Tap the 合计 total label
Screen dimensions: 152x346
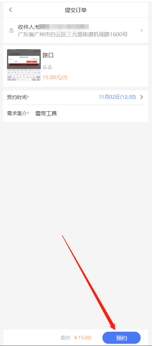66,338
